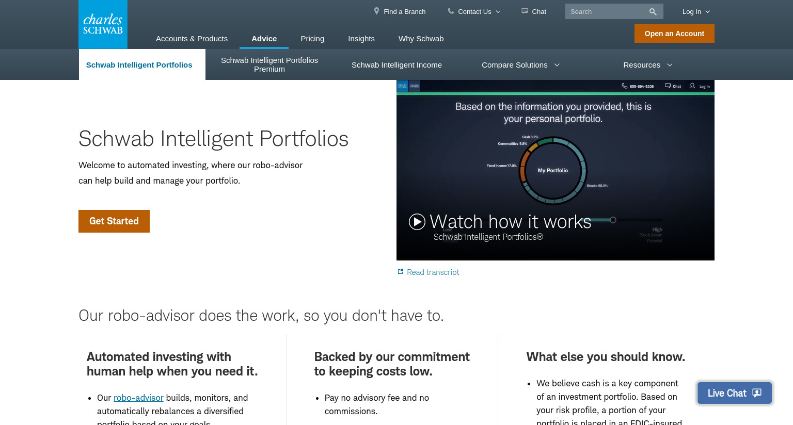Open the Insights menu
The image size is (793, 425).
tap(361, 39)
